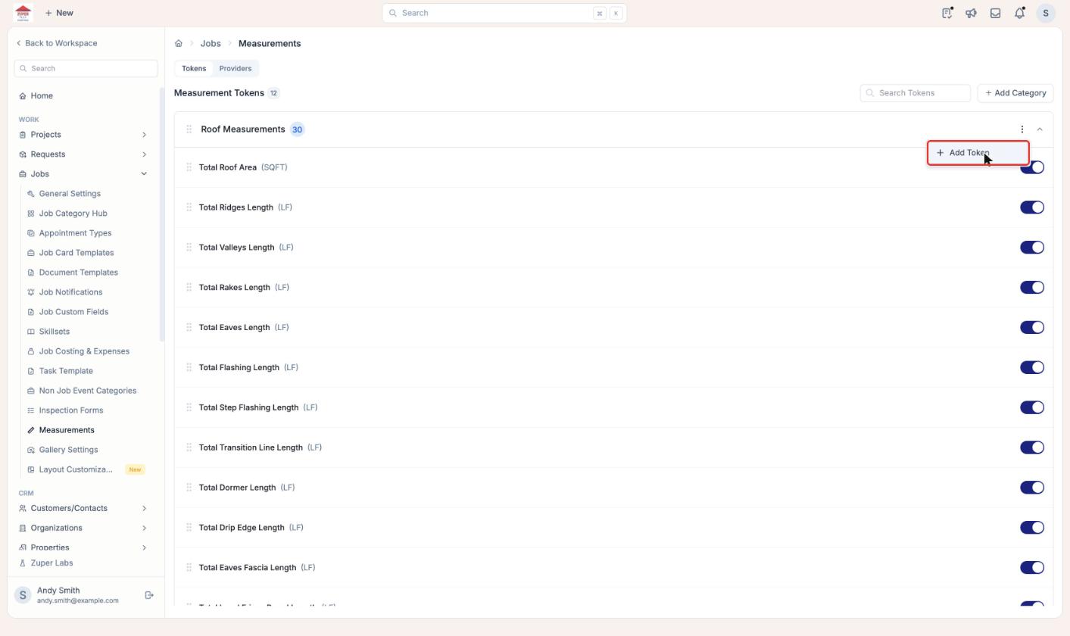Expand the Projects sidebar section

[x=144, y=135]
